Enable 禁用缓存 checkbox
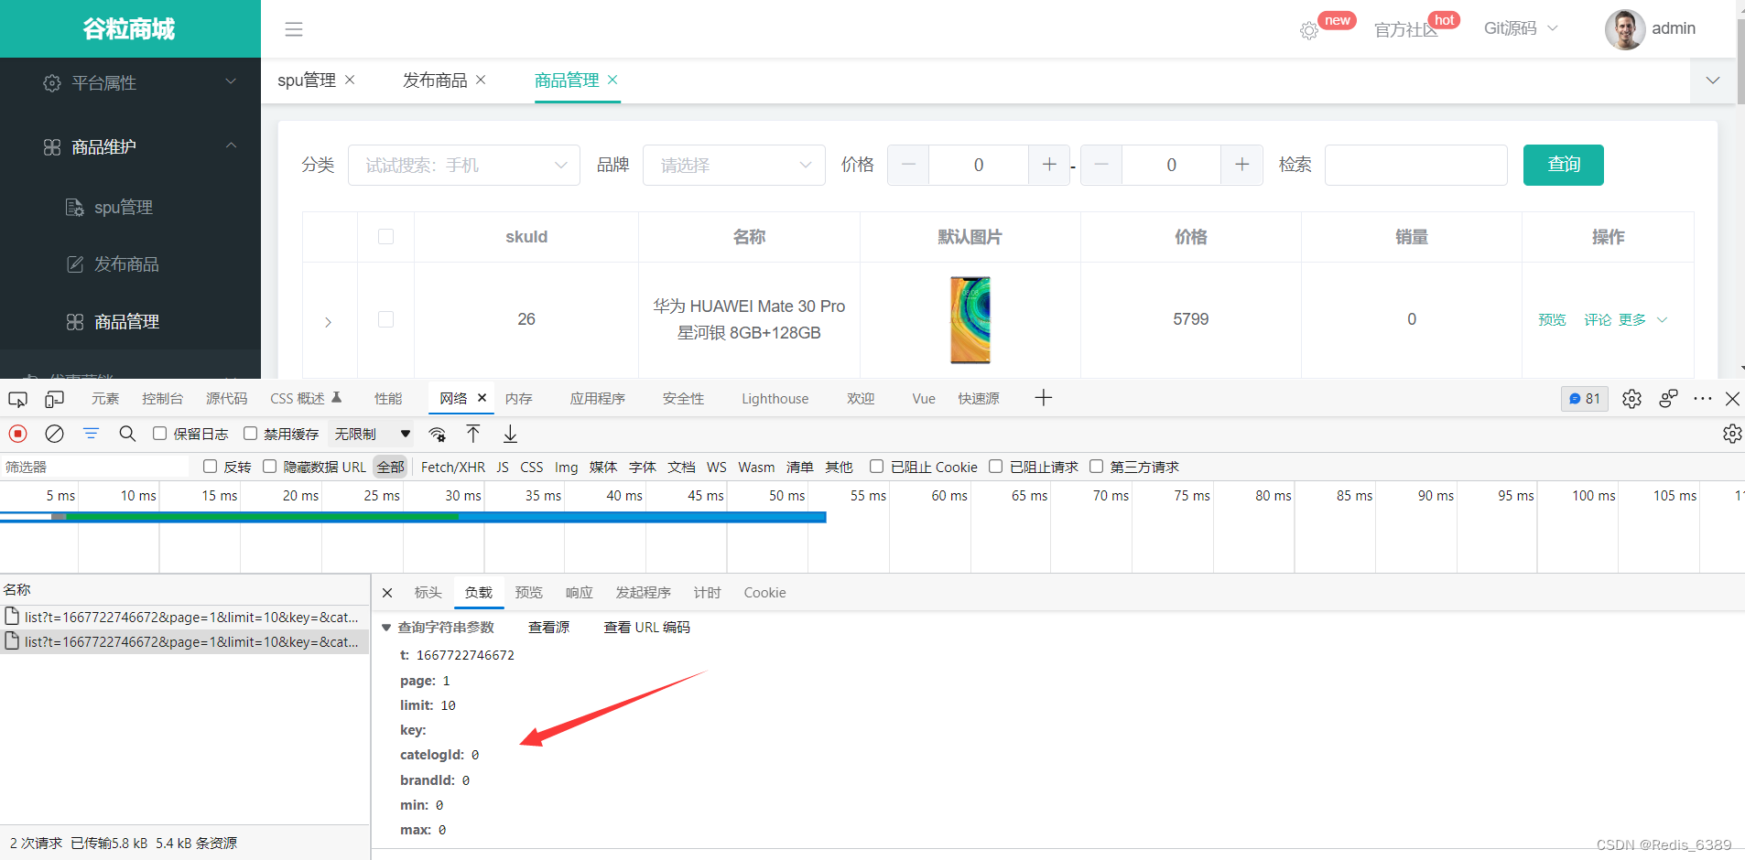Viewport: 1745px width, 860px height. click(x=250, y=434)
